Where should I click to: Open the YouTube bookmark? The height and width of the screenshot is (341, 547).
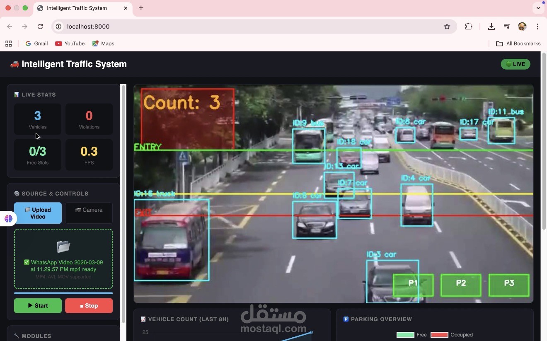(x=70, y=44)
